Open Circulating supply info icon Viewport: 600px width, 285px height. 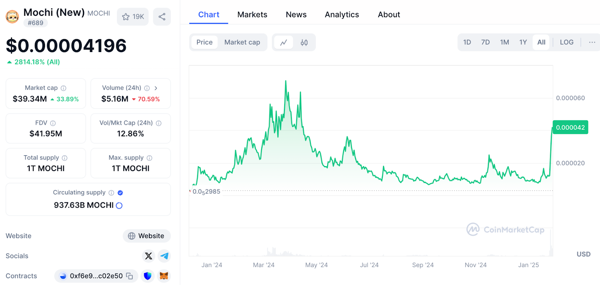pos(111,193)
